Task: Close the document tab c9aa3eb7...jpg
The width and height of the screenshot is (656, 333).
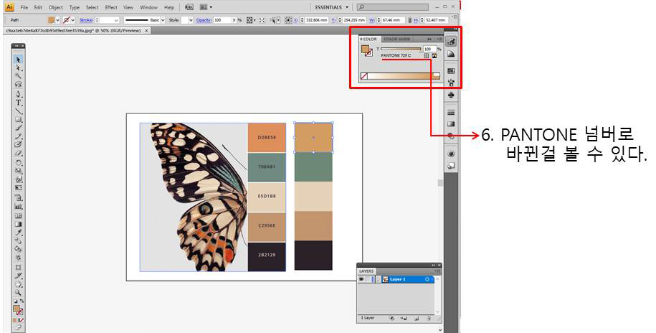Action: 146,31
